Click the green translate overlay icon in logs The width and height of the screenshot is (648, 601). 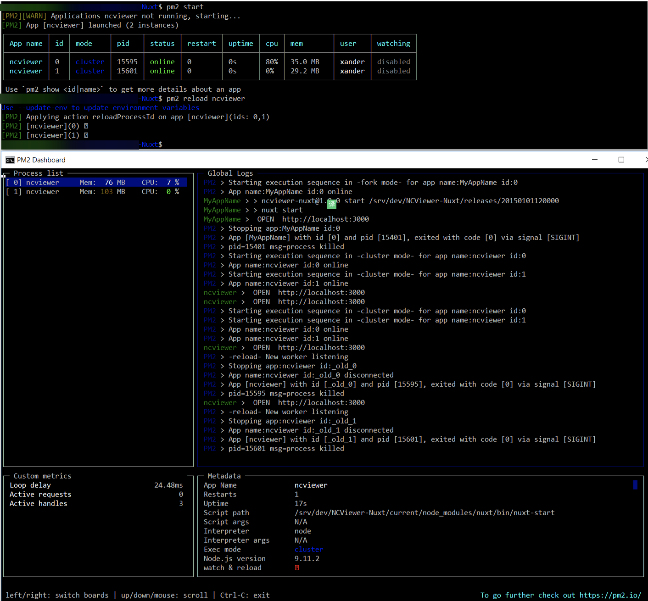pyautogui.click(x=332, y=203)
